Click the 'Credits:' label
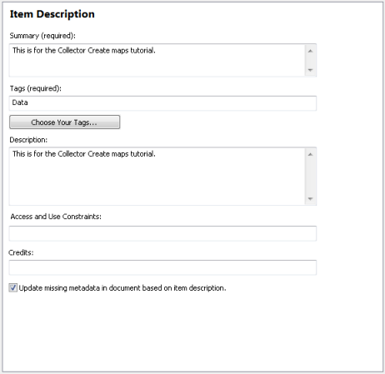This screenshot has width=385, height=374. pos(21,252)
